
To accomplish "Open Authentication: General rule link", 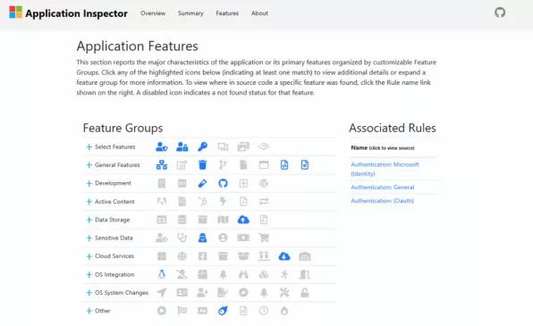I will pos(383,187).
